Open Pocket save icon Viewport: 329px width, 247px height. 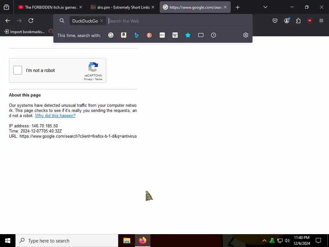[x=275, y=21]
